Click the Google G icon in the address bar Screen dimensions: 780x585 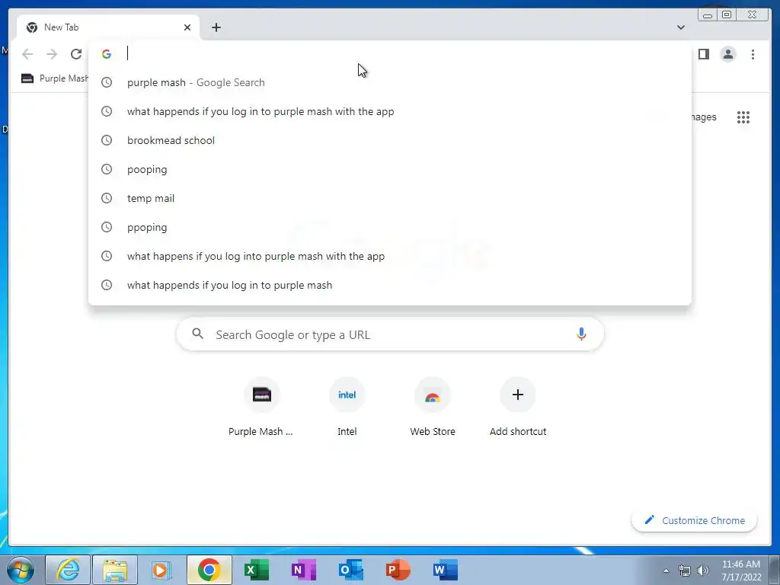107,54
